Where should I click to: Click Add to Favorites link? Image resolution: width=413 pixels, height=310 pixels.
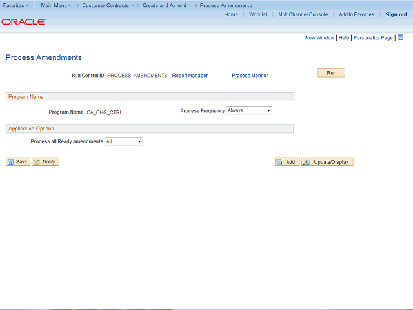(356, 14)
